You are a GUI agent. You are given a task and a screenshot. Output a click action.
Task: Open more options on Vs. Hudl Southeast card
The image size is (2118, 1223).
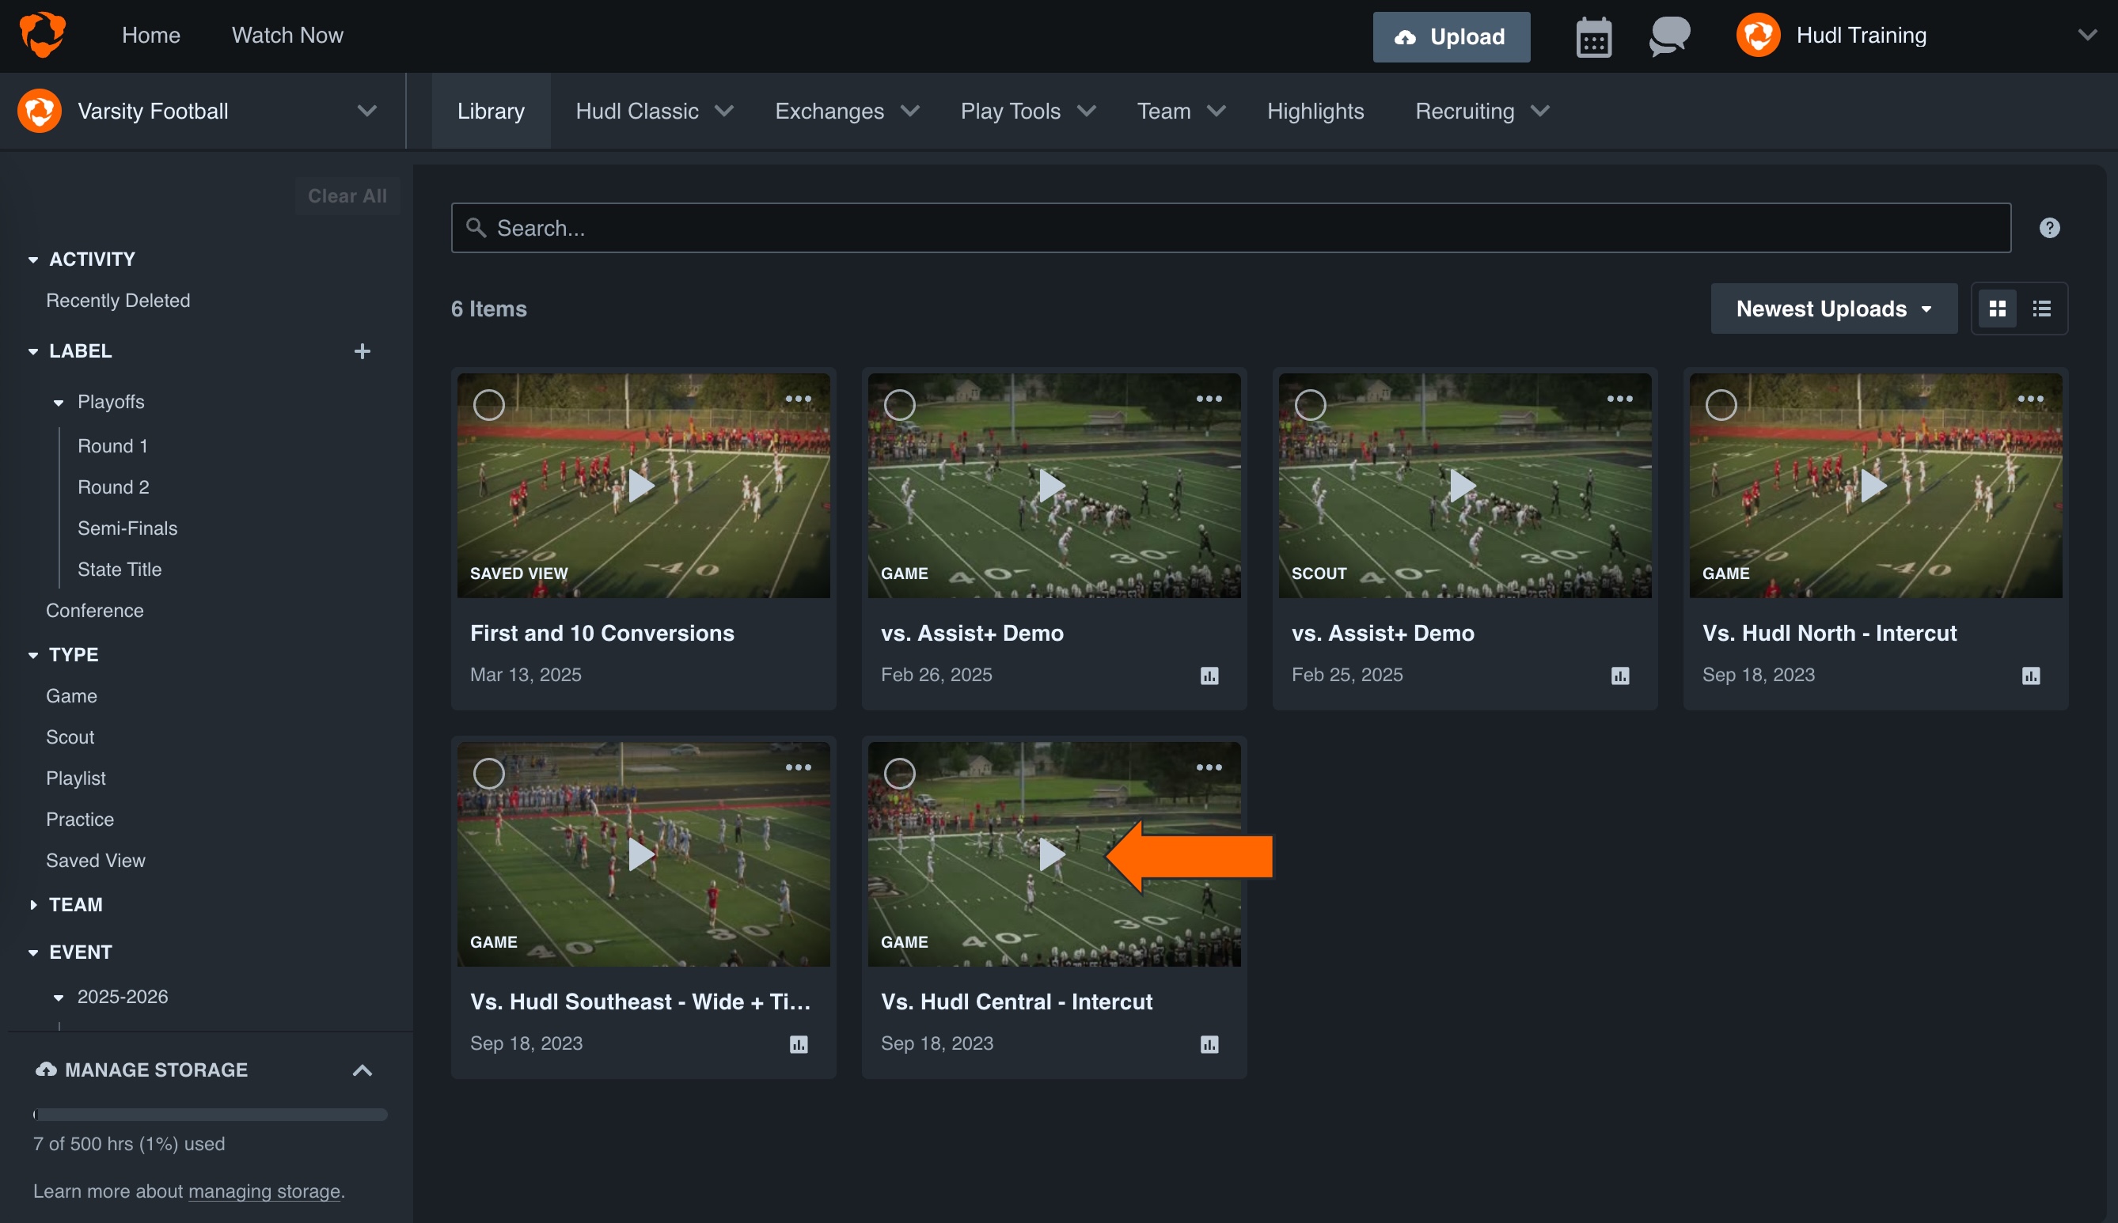(x=798, y=767)
